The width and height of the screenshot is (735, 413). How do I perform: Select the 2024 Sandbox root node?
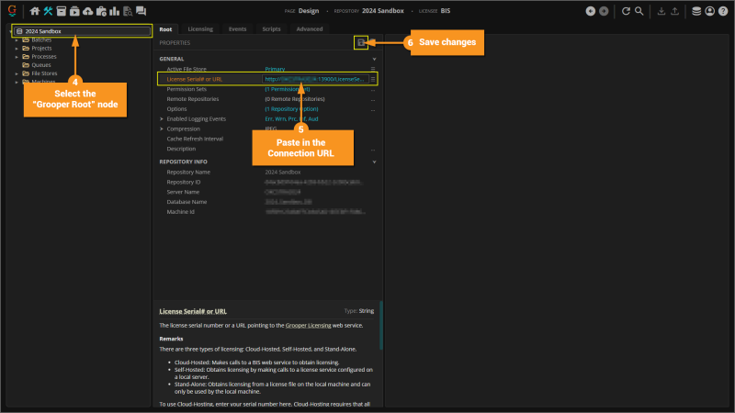click(44, 31)
